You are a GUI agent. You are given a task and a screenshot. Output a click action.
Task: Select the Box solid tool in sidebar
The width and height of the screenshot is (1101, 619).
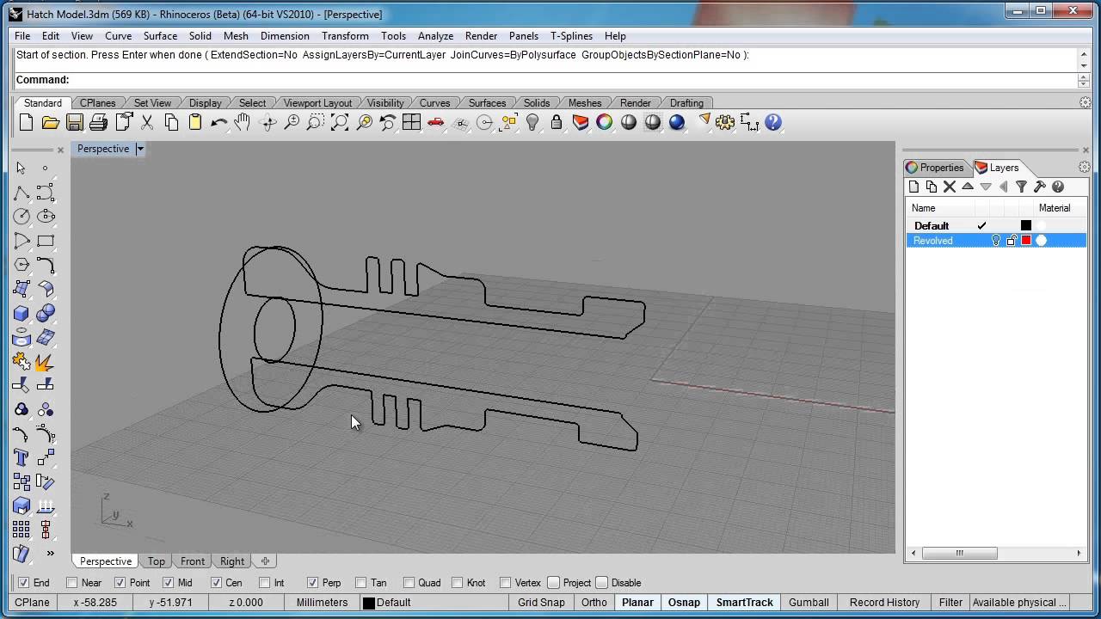point(22,314)
